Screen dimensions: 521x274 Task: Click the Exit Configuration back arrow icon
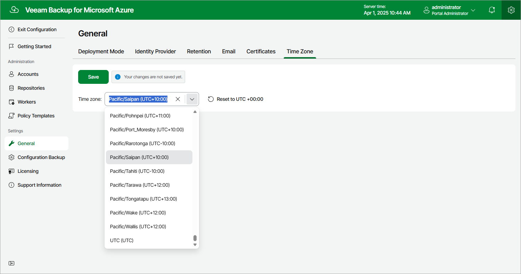(11, 29)
